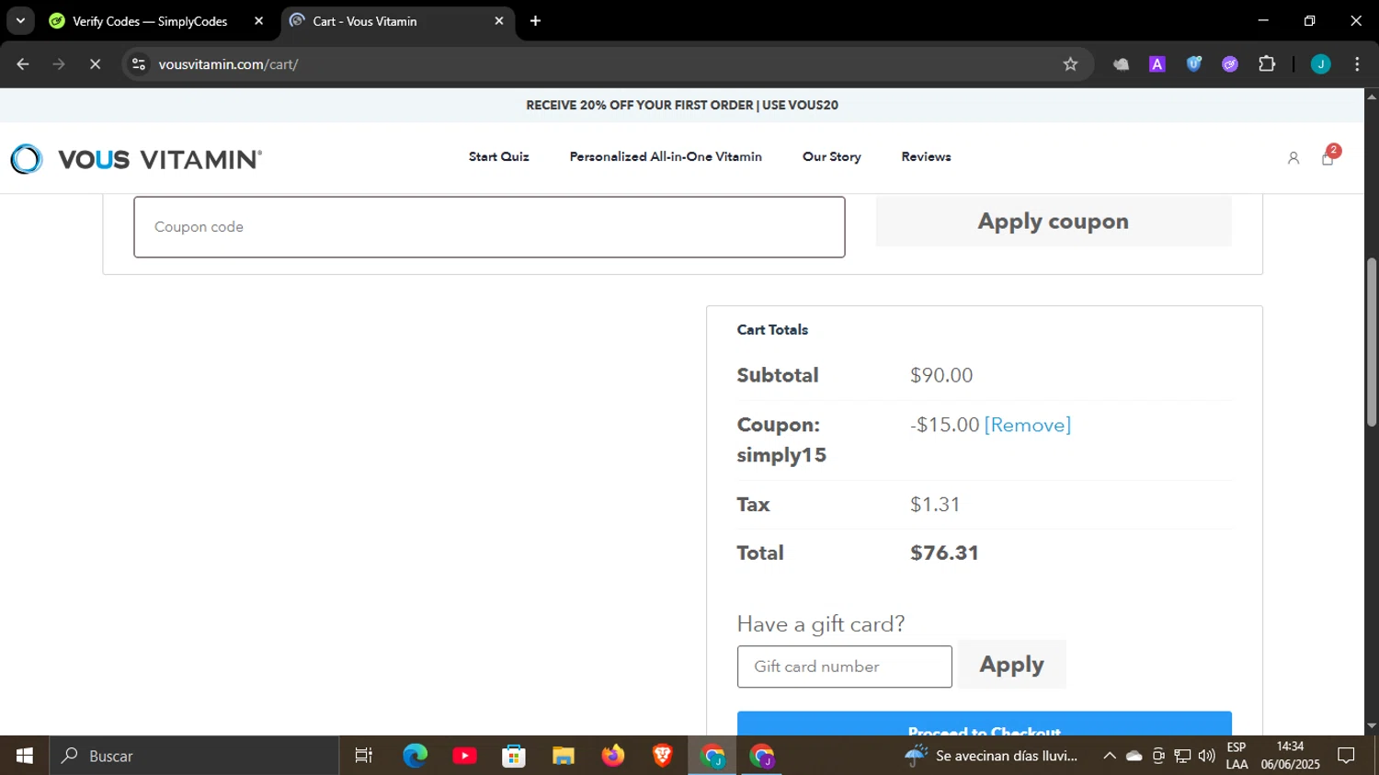
Task: Stop loading the page
Action: 95,64
